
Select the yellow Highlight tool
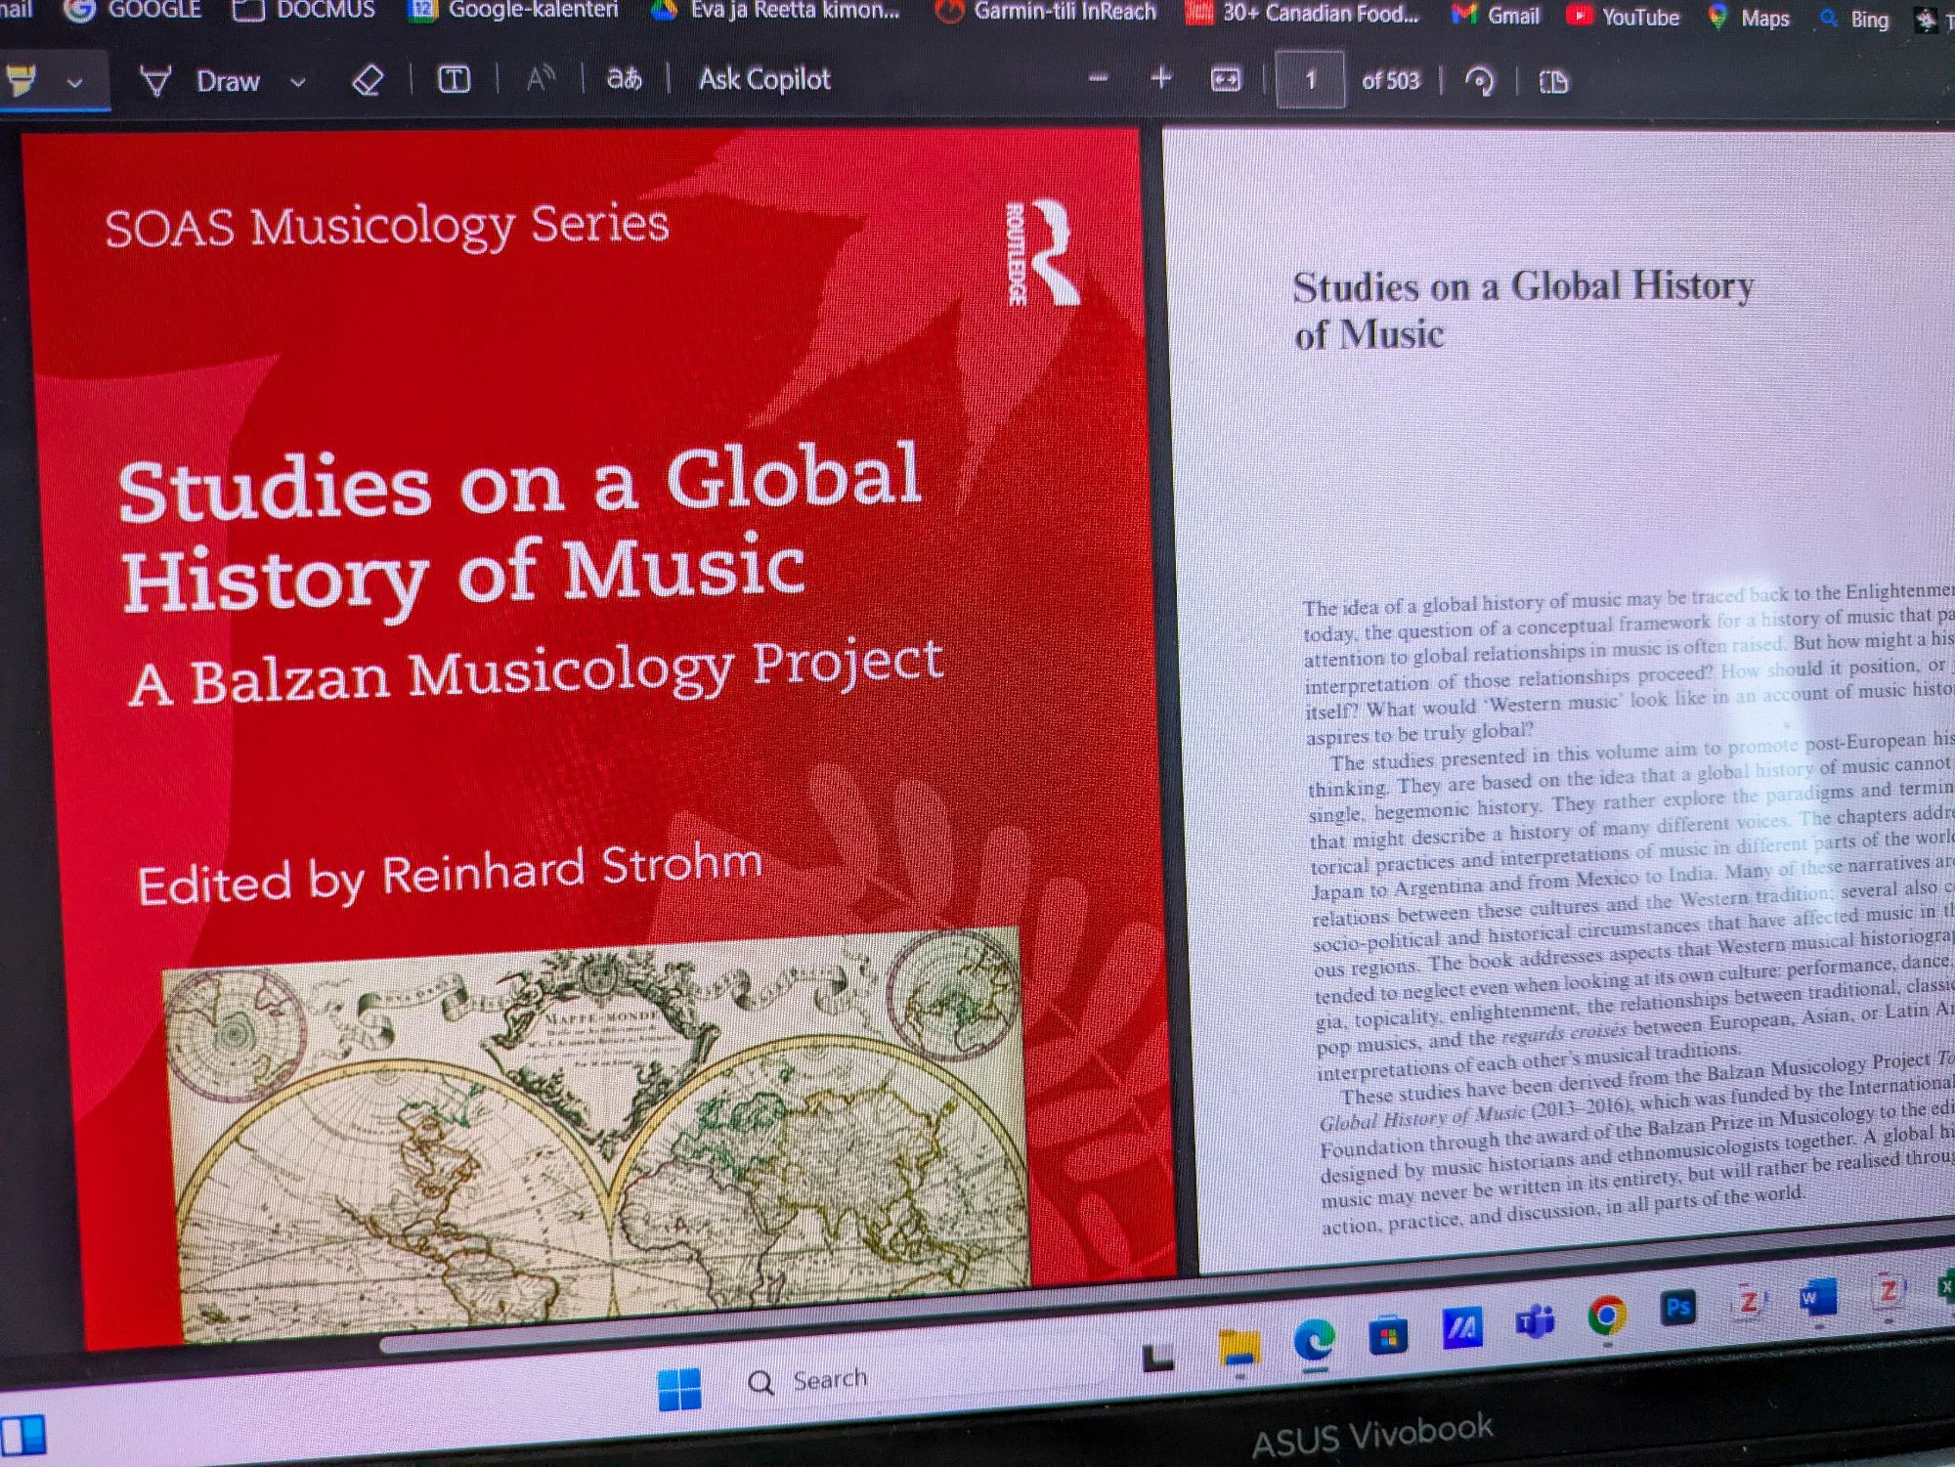pos(20,79)
